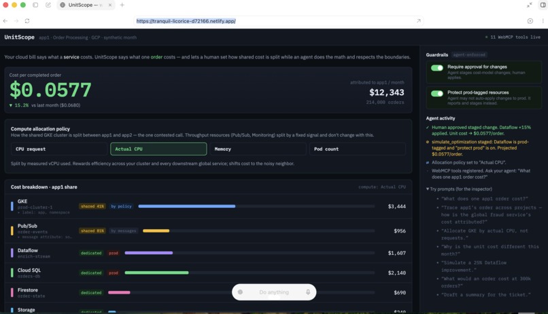The width and height of the screenshot is (548, 314).
Task: Click the round icon left of Do anything
Action: click(x=240, y=292)
